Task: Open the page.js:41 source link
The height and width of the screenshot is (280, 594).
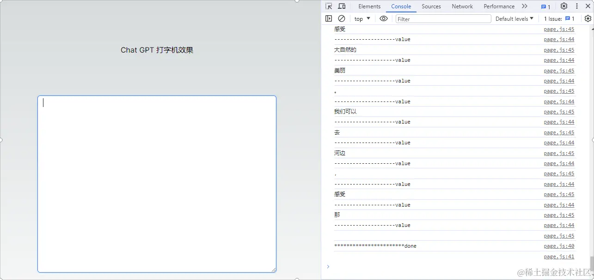Action: click(x=559, y=257)
